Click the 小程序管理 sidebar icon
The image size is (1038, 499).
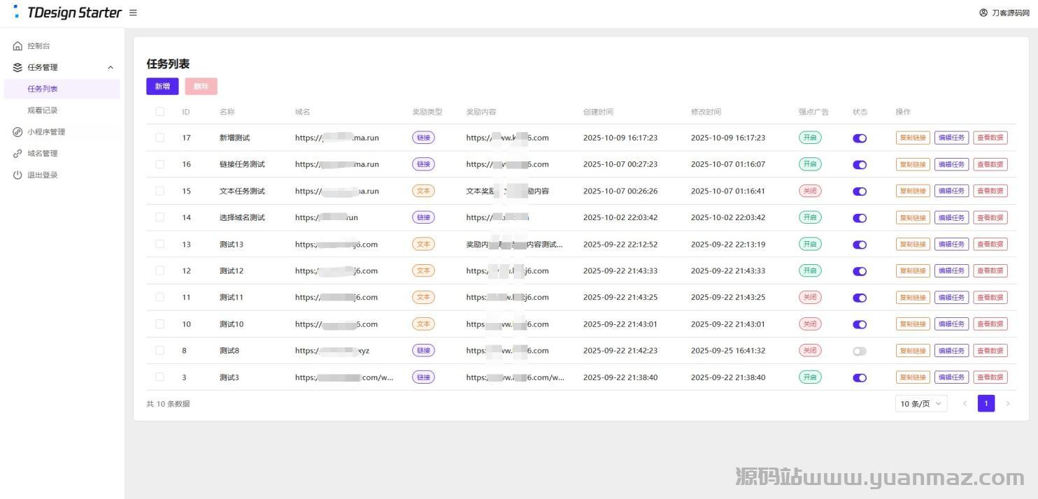click(x=17, y=132)
